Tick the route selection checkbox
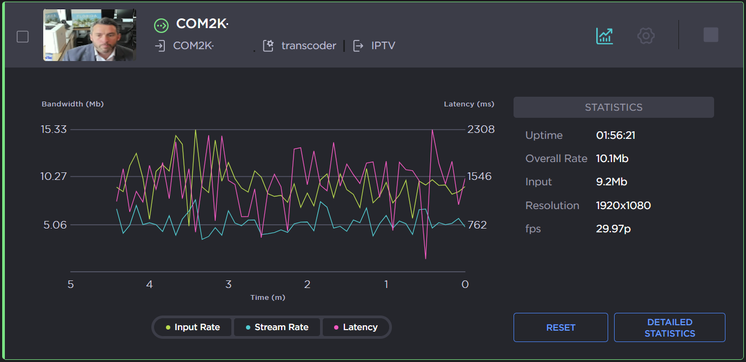This screenshot has width=746, height=362. click(23, 37)
